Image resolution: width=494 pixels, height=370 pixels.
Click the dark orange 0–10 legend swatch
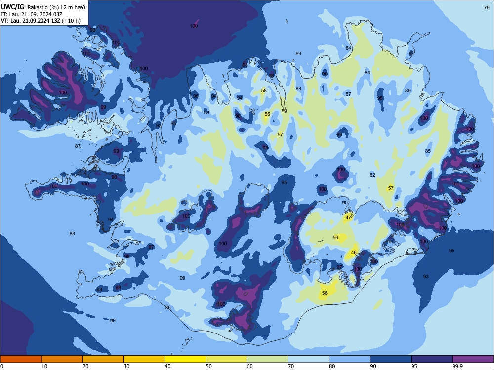(x=21, y=359)
